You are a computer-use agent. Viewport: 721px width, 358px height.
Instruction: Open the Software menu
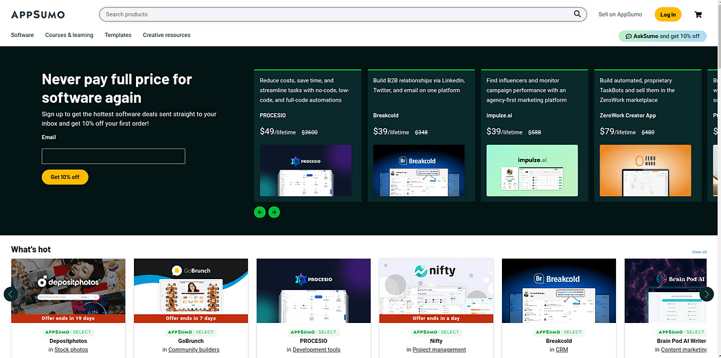22,35
